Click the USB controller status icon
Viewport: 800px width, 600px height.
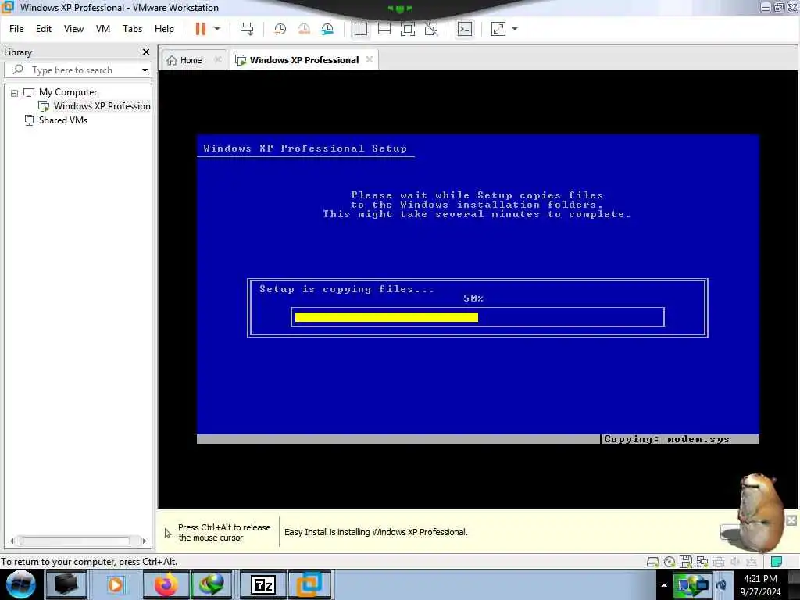(752, 562)
